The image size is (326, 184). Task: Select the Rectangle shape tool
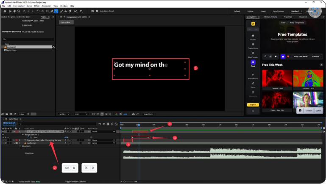pyautogui.click(x=47, y=11)
